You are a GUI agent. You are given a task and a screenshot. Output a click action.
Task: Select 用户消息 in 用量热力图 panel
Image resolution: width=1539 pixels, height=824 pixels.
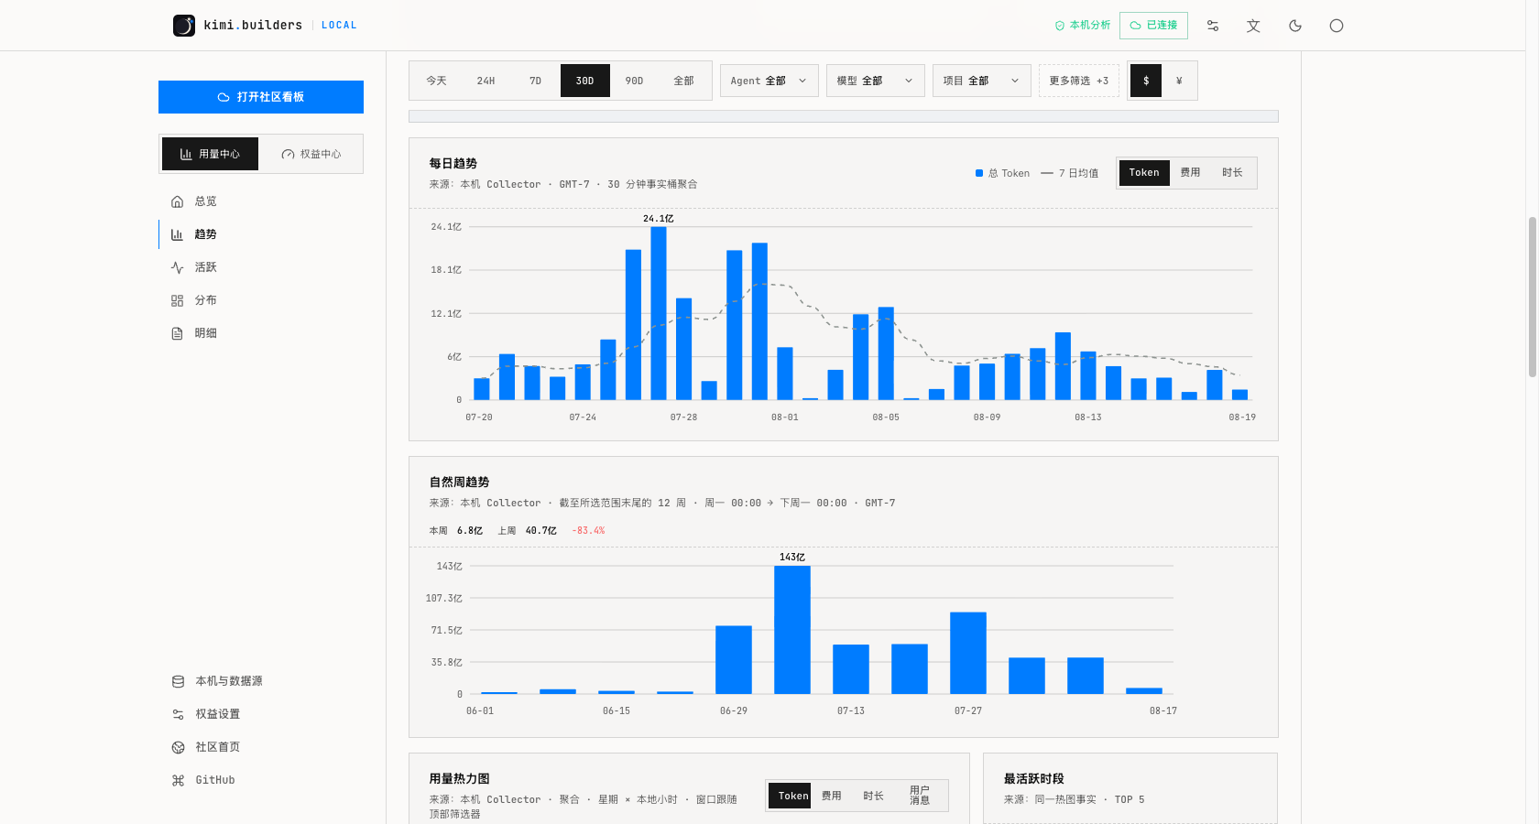tap(920, 796)
